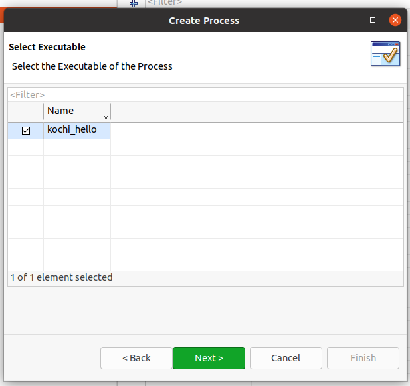Screen dimensions: 410x386
Task: Click the 'Select the Executable of the Process' description
Action: click(92, 66)
